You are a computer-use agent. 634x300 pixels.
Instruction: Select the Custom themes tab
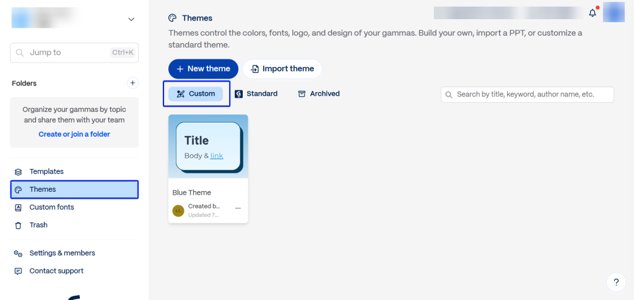[196, 94]
